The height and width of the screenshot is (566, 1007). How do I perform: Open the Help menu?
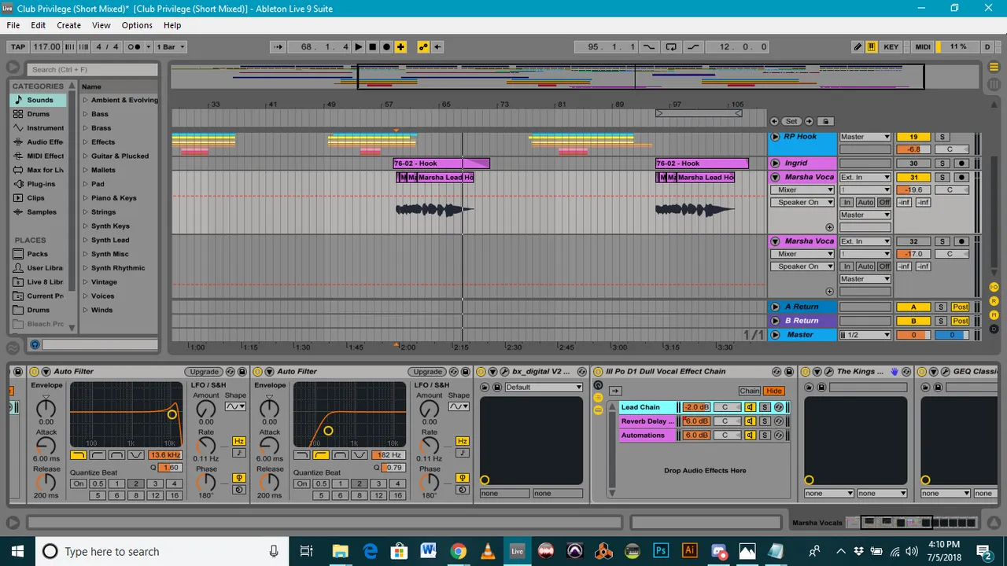click(x=172, y=25)
